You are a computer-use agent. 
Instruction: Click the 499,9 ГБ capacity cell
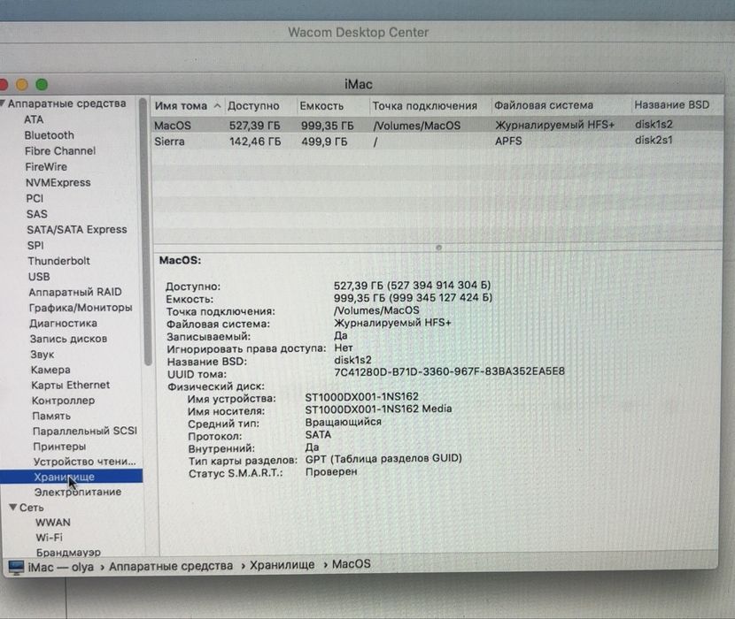pyautogui.click(x=324, y=141)
